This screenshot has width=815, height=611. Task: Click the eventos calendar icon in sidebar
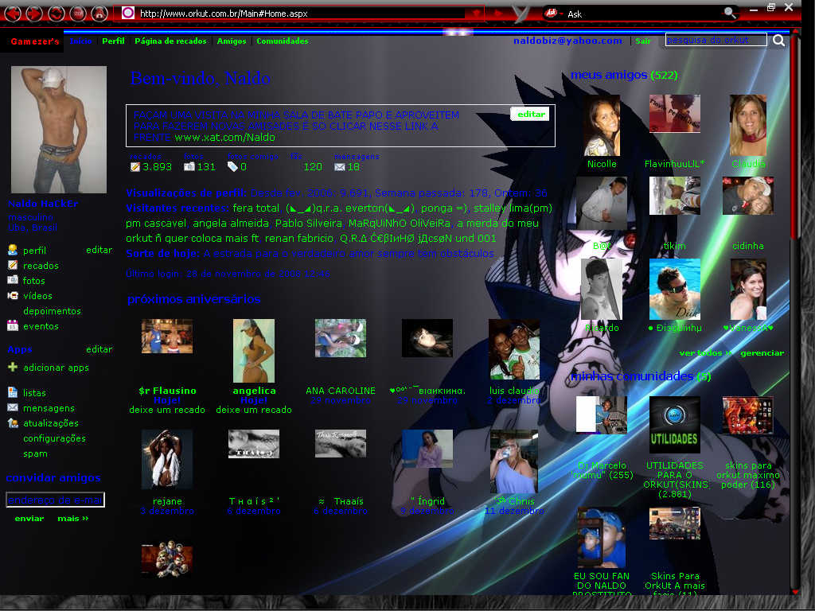13,325
